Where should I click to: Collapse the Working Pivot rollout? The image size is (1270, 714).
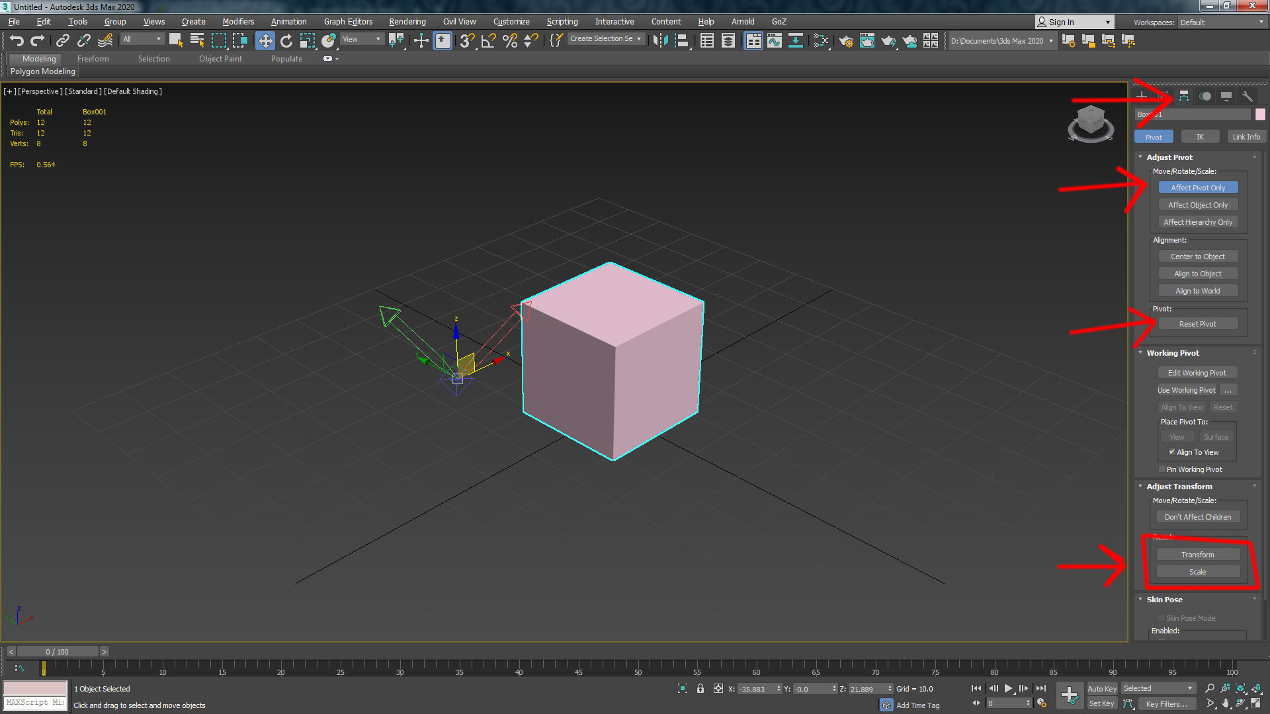coord(1172,353)
